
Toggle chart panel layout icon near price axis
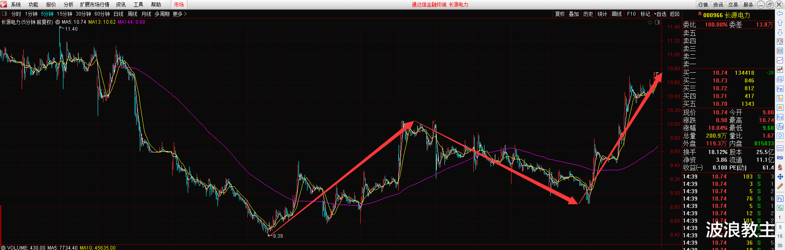click(x=657, y=22)
